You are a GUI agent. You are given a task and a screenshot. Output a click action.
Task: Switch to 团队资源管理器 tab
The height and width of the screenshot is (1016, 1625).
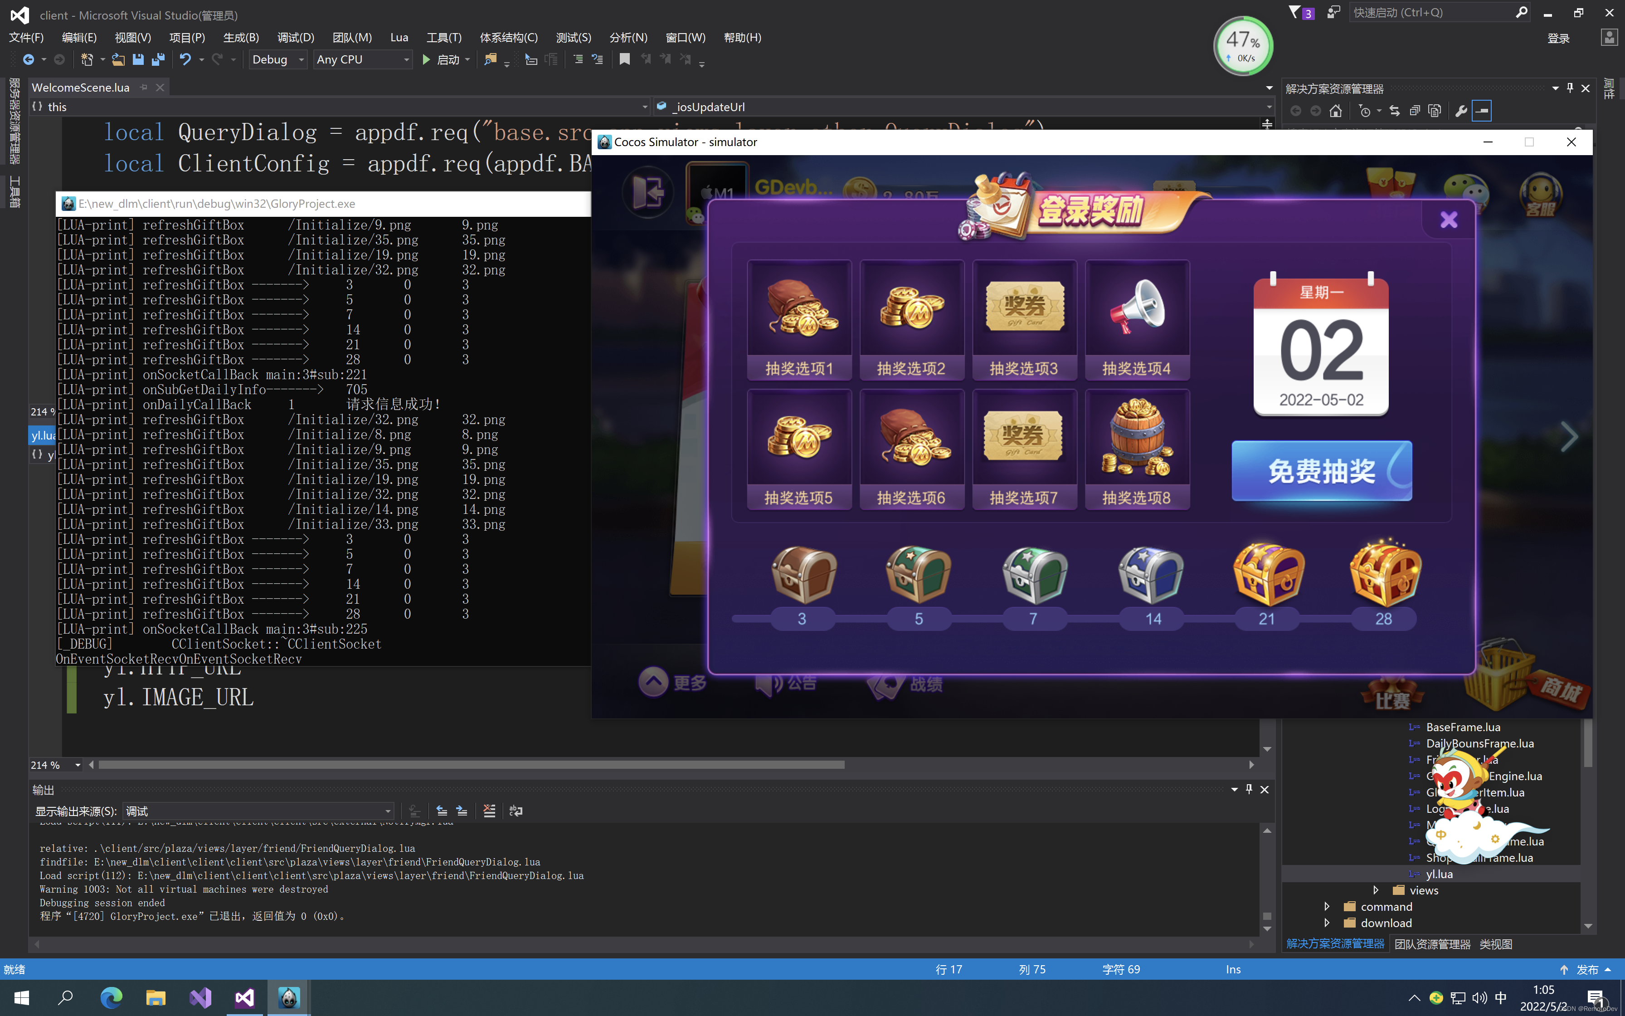(x=1432, y=944)
